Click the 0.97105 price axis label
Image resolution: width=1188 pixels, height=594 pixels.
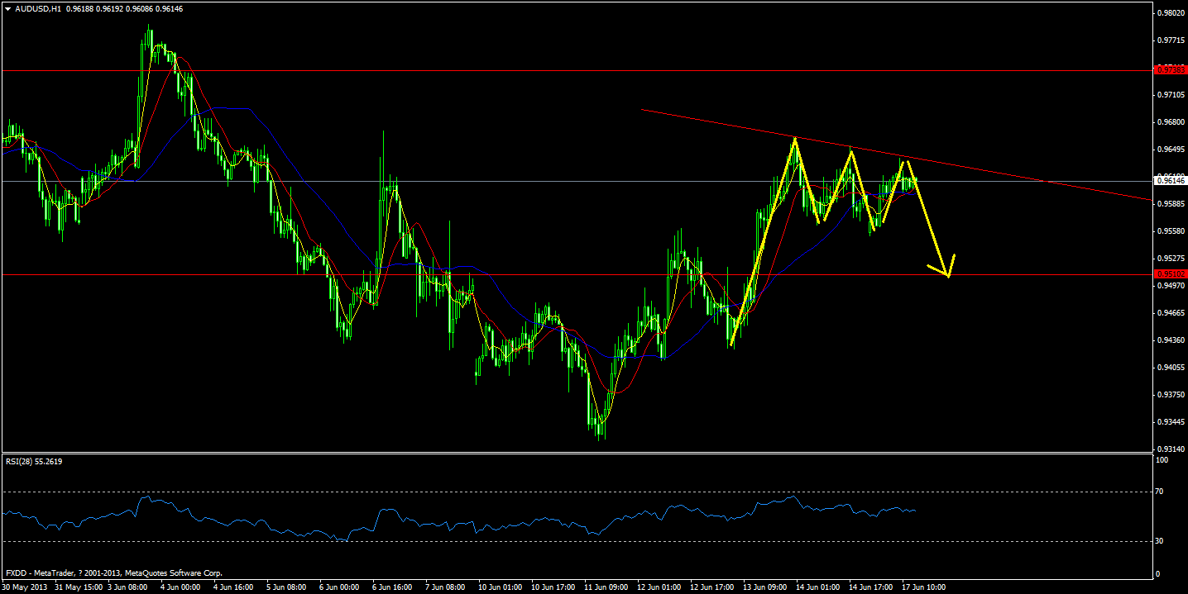(1170, 95)
